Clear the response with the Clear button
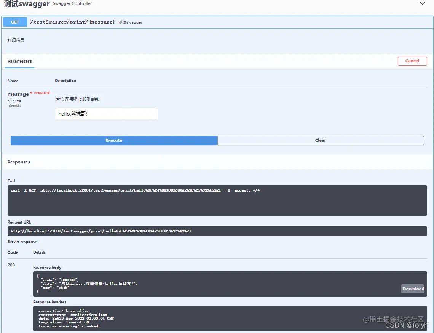This screenshot has height=333, width=434. tap(321, 140)
